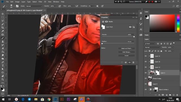Click the Color Range button
Screen dimensions: 181x102
126,52
